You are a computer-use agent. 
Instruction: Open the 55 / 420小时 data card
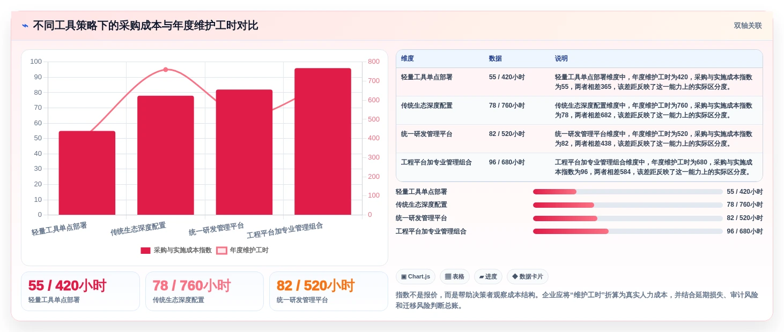point(80,291)
